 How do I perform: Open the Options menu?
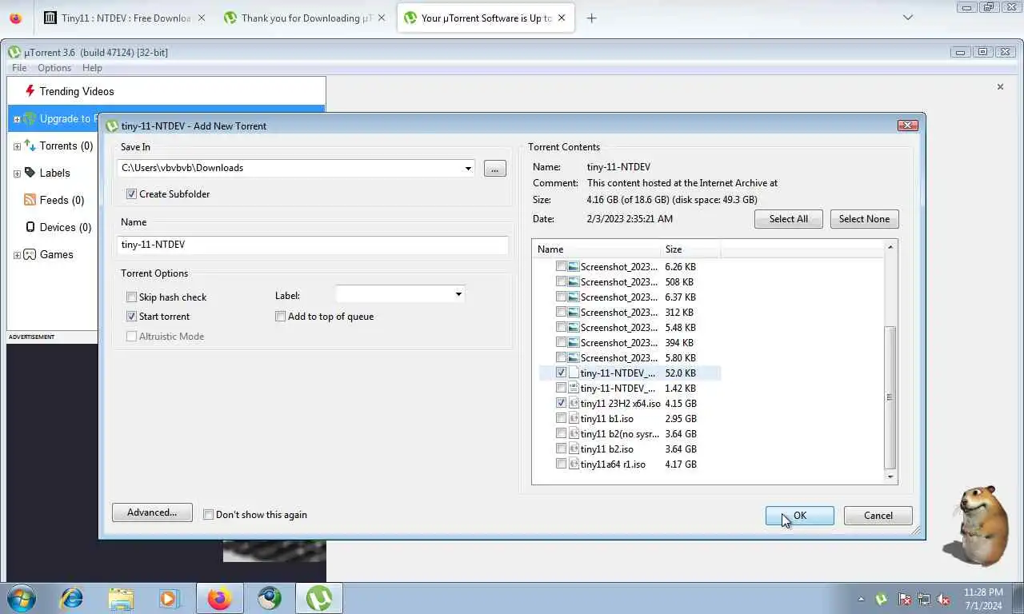54,68
